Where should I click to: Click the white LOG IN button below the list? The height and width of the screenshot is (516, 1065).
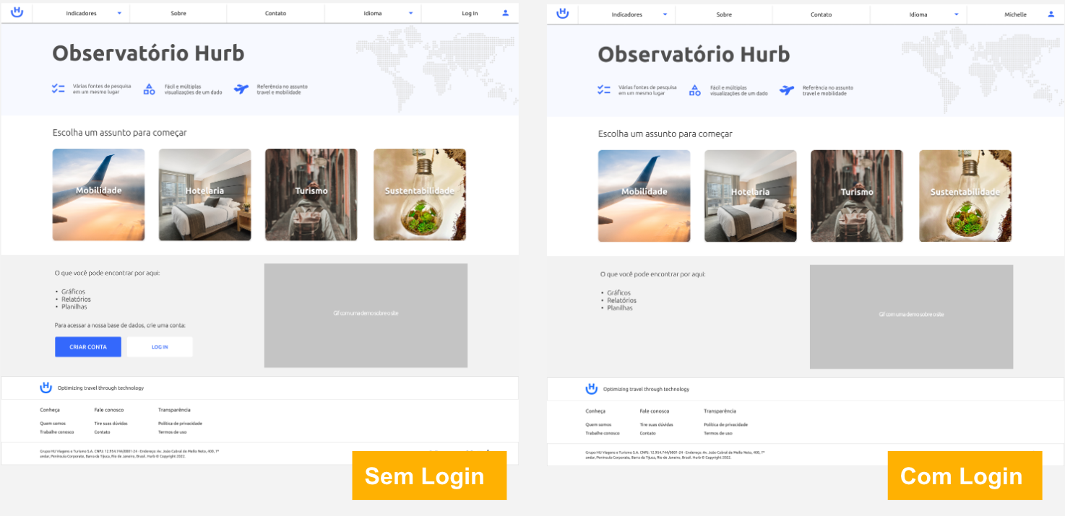(160, 347)
